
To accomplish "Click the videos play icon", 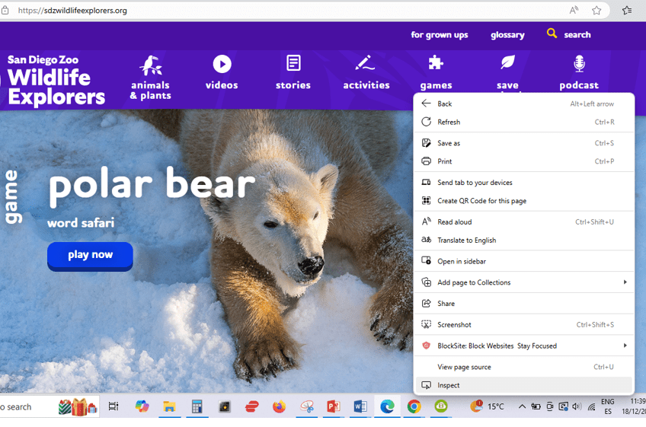I will [x=222, y=64].
